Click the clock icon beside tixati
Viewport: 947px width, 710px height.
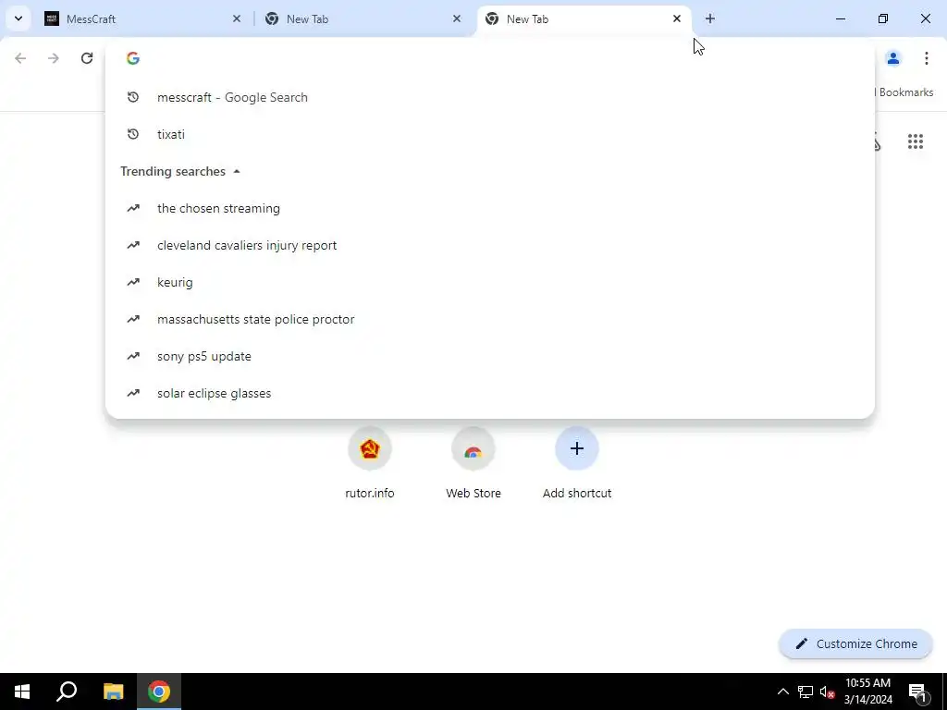[133, 134]
